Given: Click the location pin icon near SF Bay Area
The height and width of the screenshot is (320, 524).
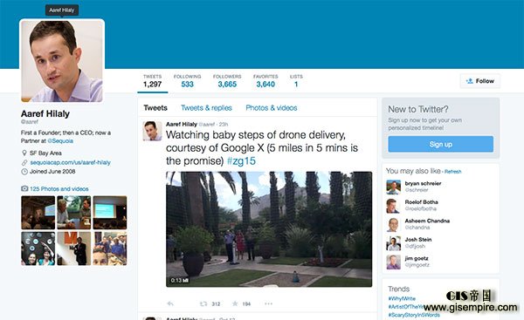Looking at the screenshot, I should click(24, 153).
